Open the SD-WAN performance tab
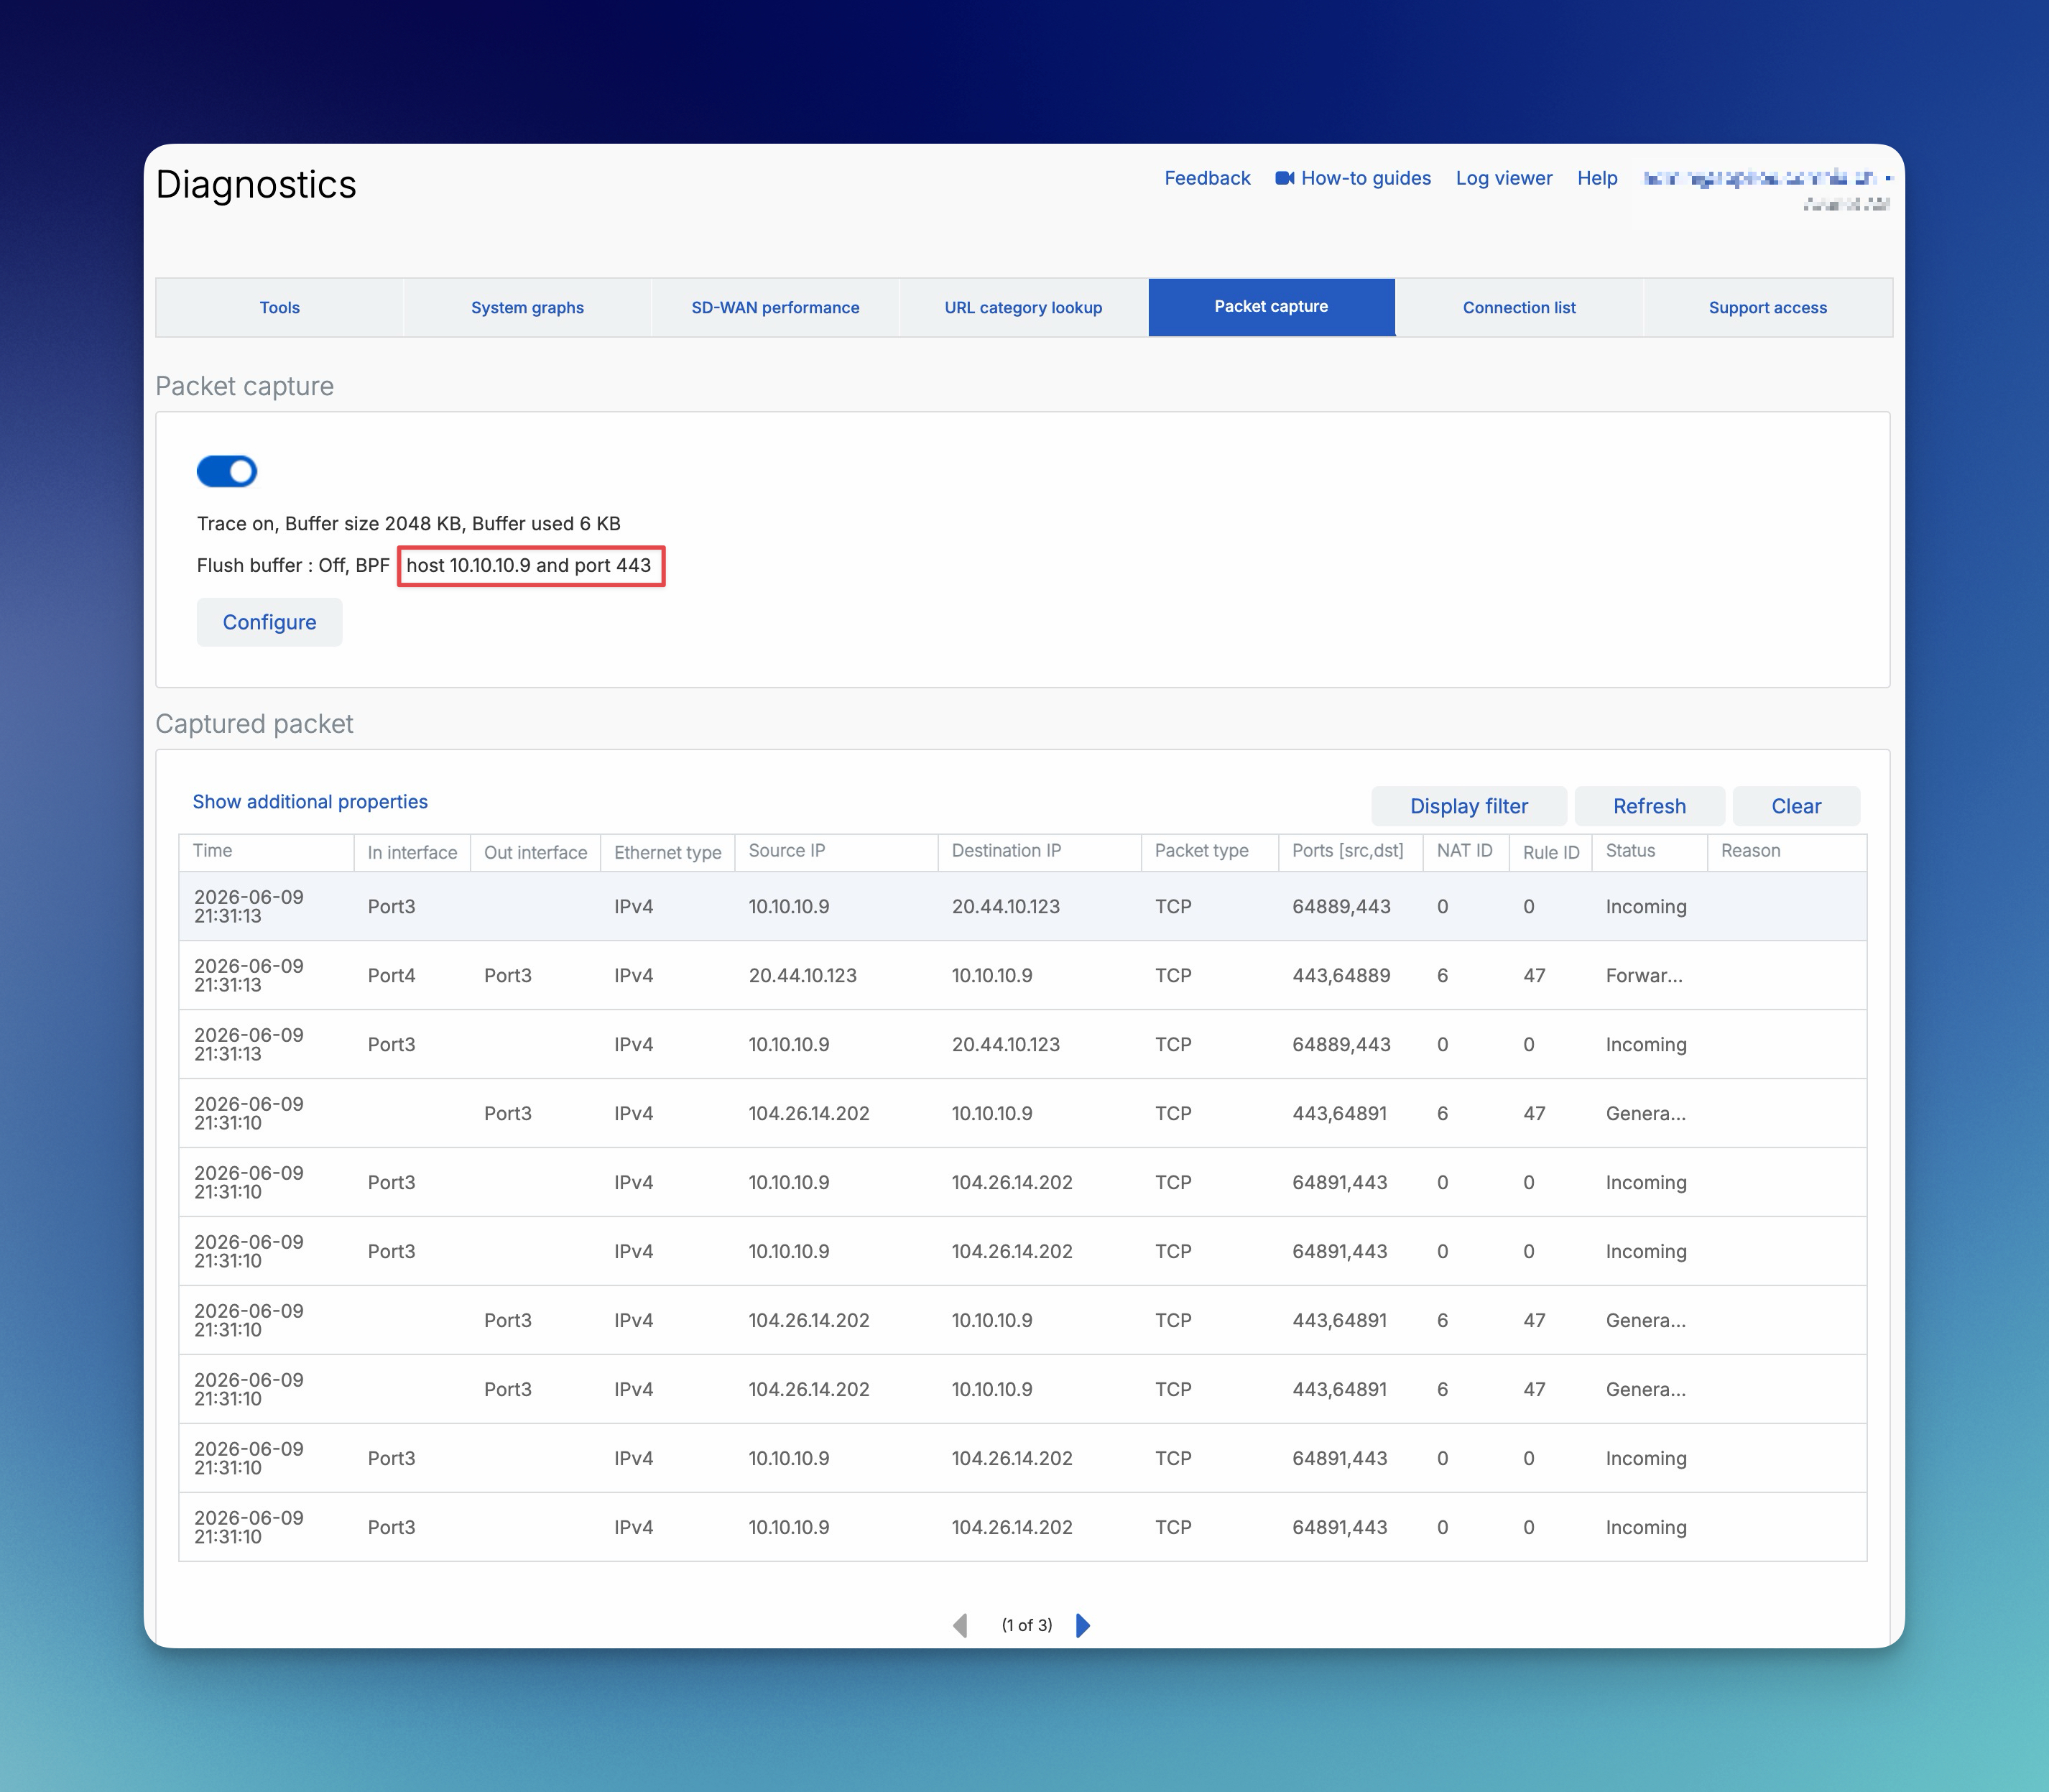Image resolution: width=2049 pixels, height=1792 pixels. pos(775,307)
